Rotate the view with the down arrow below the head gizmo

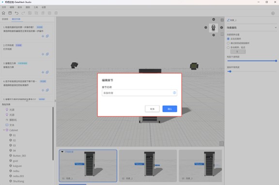point(214,35)
